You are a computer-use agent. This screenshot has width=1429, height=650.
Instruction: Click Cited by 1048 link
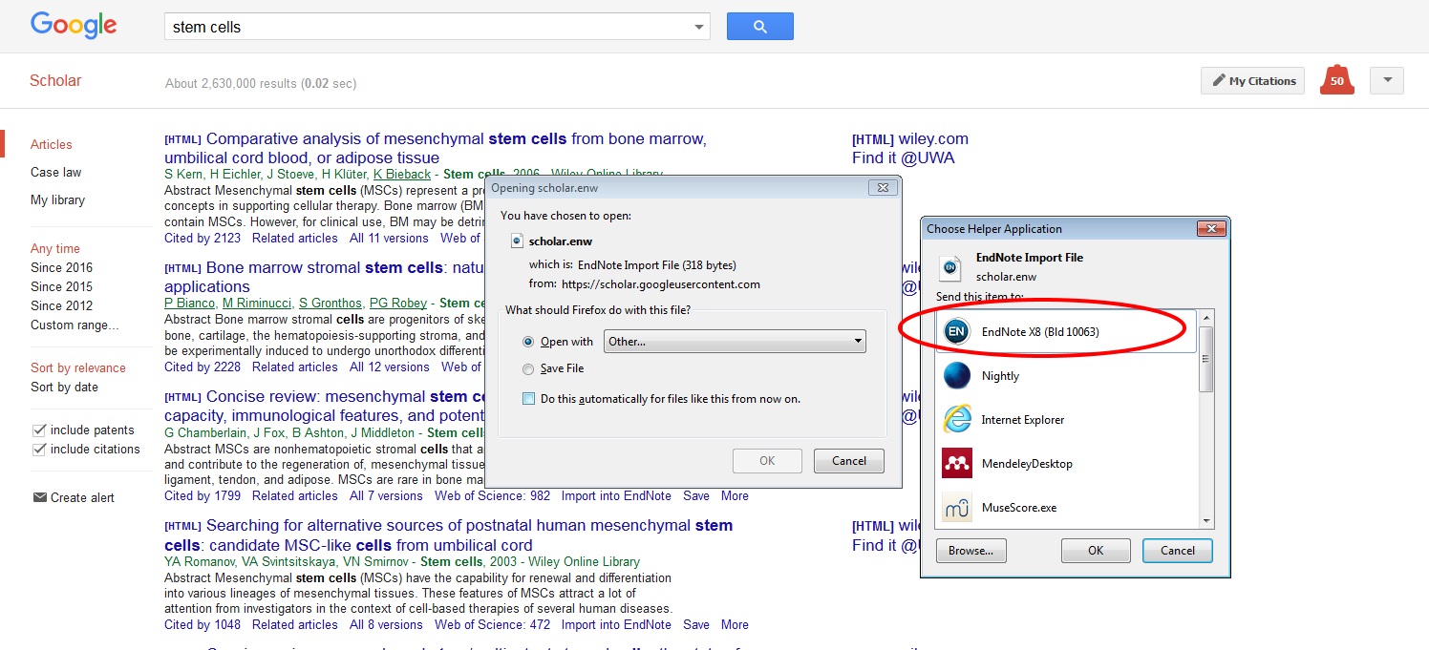[203, 624]
